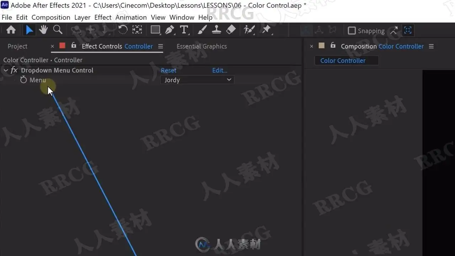Select the Pan Behind anchor point tool
The image size is (455, 256).
tap(137, 30)
